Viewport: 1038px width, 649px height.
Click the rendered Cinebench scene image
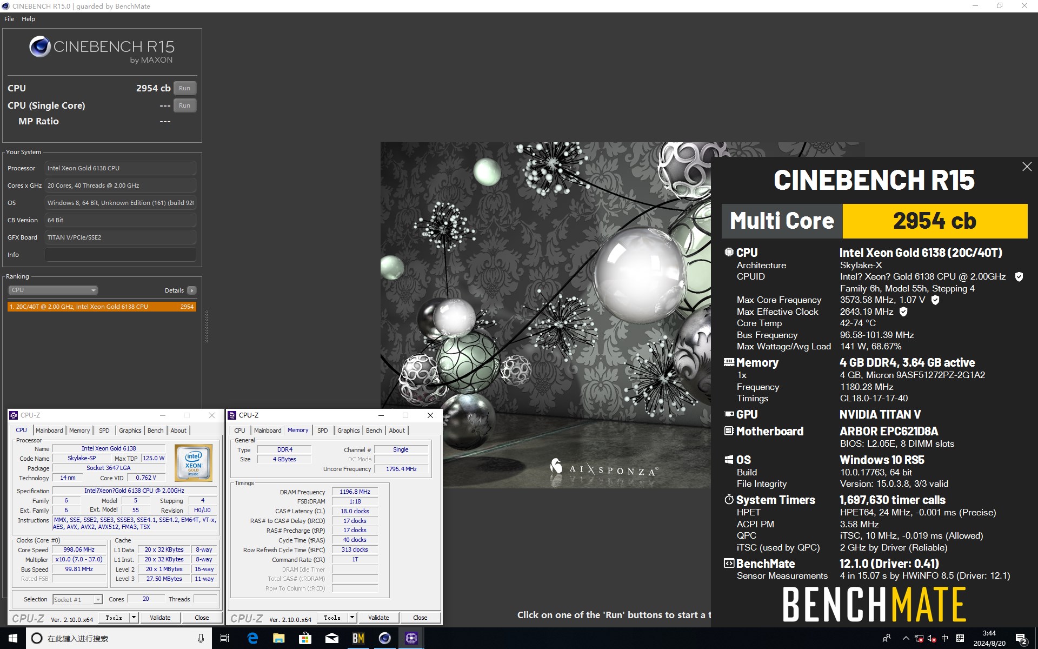coord(545,315)
